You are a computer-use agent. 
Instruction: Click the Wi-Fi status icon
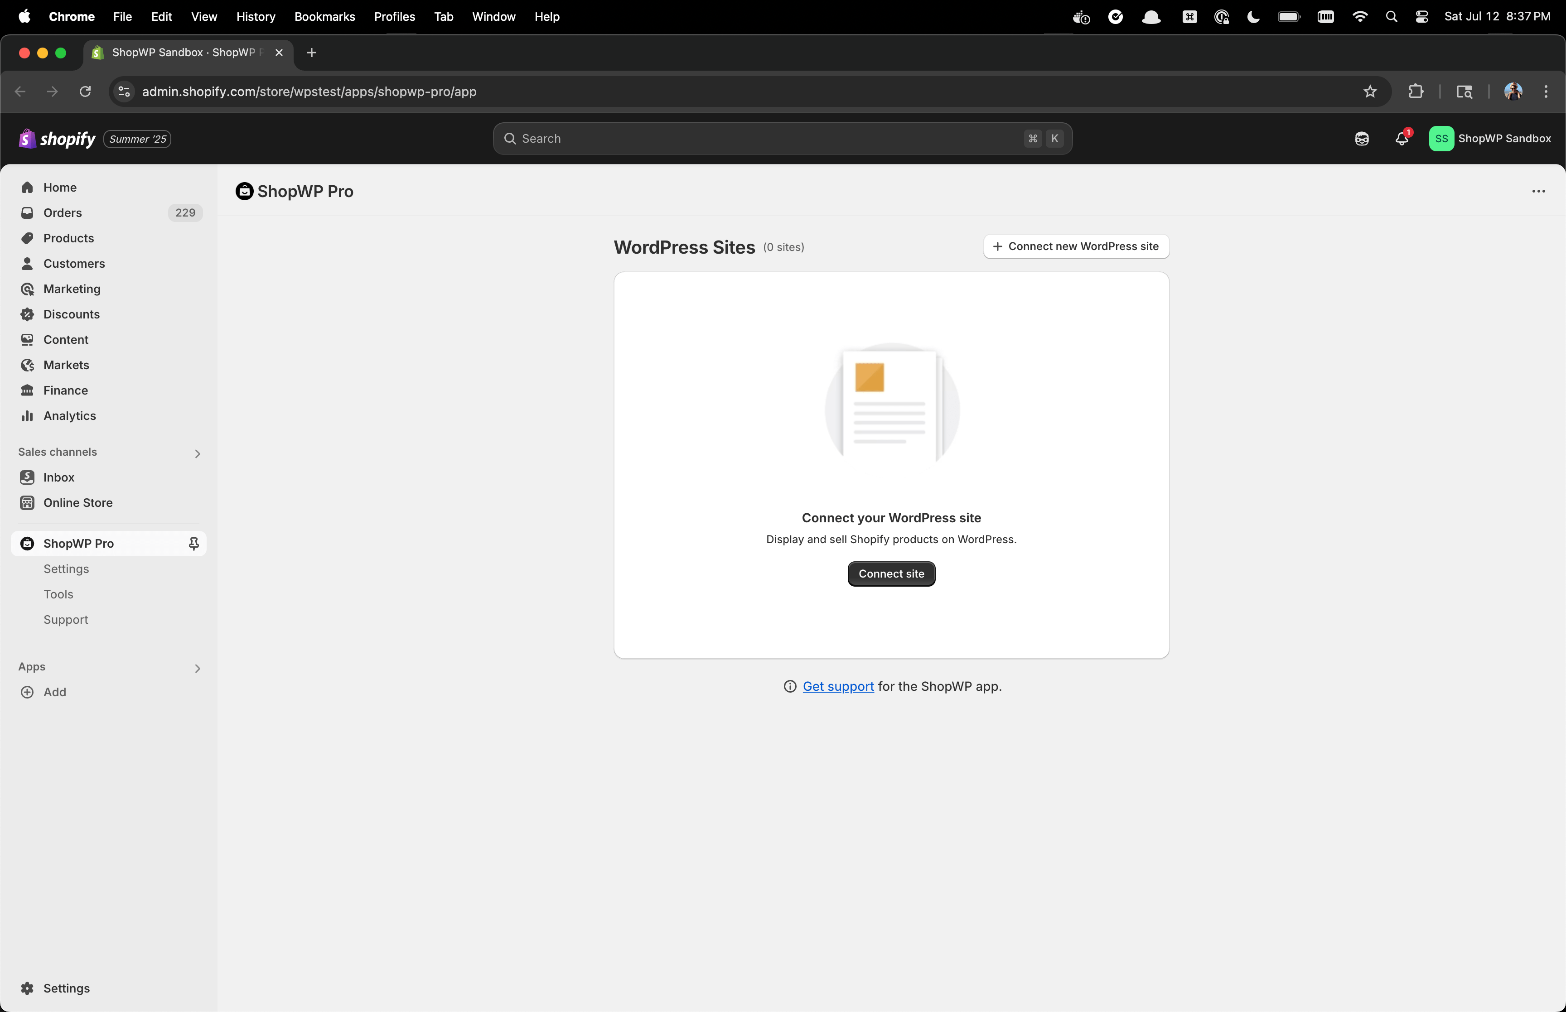[1360, 16]
